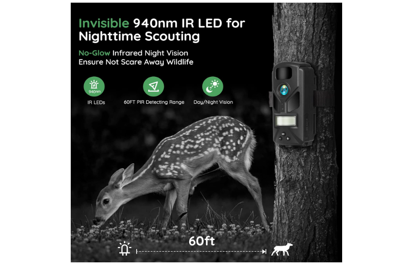Click the green 'Invisible' heading word
This screenshot has width=420, height=269.
tap(104, 23)
